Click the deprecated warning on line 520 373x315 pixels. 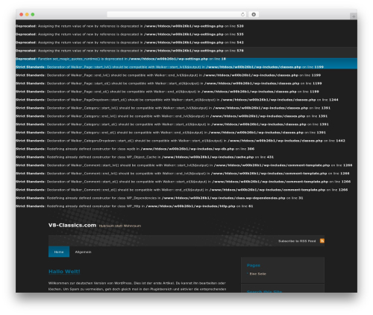pyautogui.click(x=130, y=26)
